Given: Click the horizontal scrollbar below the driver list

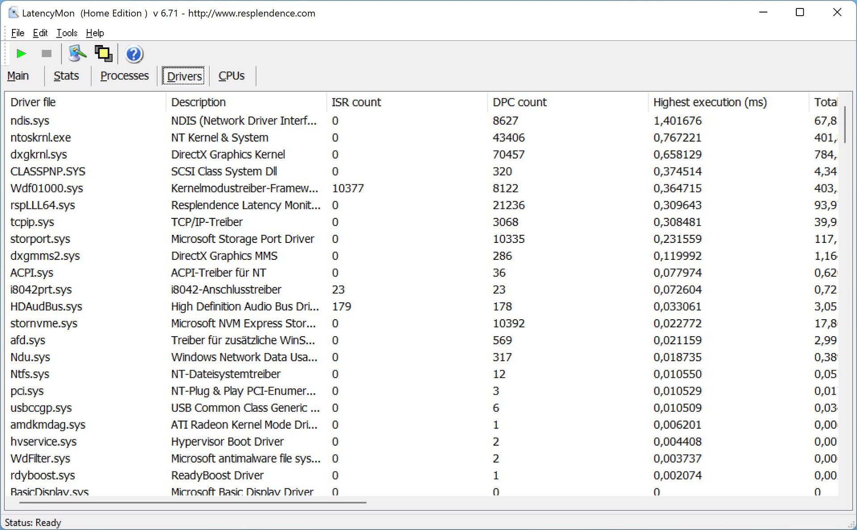Looking at the screenshot, I should [192, 503].
